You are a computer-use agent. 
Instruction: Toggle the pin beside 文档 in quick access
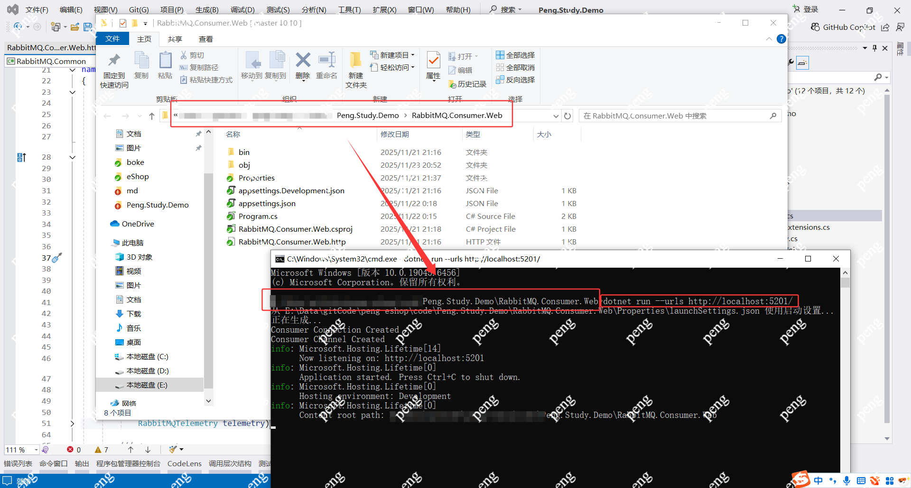tap(198, 134)
